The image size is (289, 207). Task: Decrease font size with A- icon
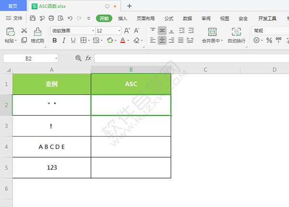(137, 30)
